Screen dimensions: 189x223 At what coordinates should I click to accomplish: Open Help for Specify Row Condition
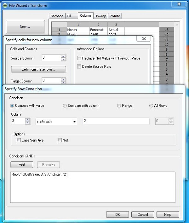click(168, 214)
